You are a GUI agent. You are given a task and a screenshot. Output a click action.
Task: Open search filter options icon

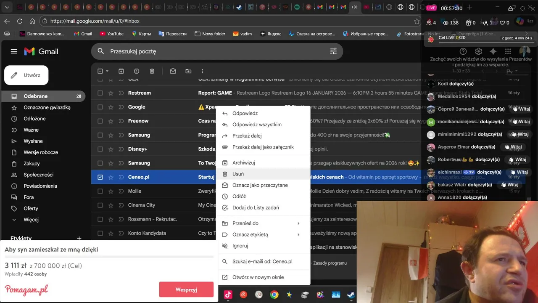(333, 51)
